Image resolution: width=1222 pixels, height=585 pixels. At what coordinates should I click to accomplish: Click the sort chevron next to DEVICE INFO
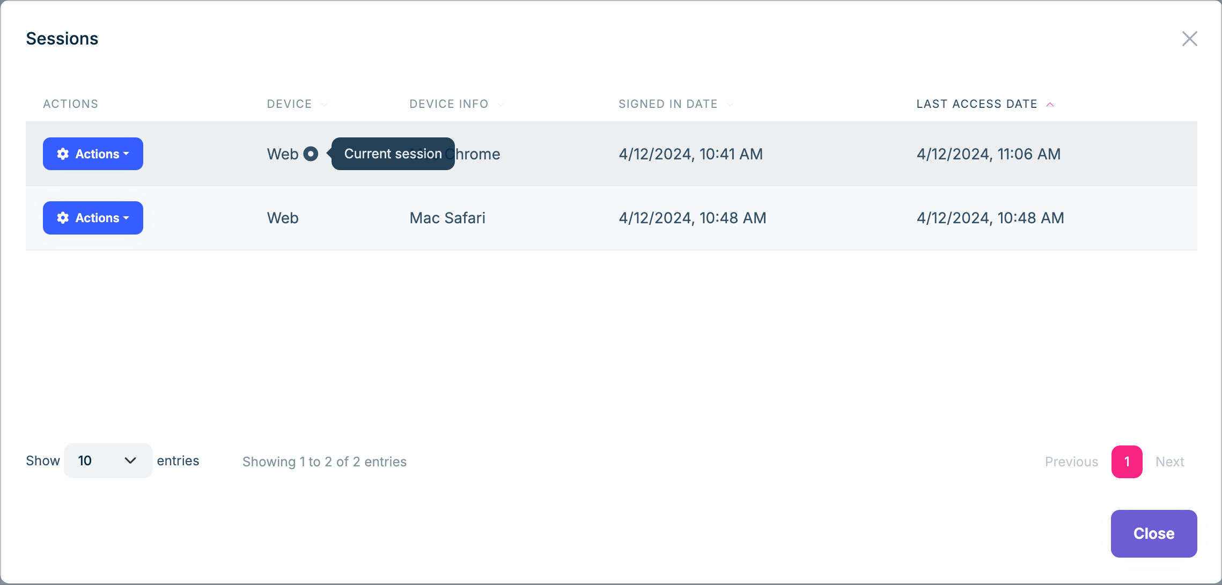tap(501, 104)
